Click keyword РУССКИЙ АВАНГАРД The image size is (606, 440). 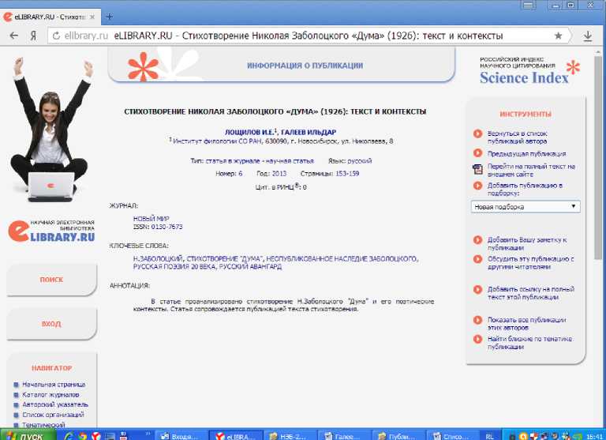pyautogui.click(x=250, y=267)
